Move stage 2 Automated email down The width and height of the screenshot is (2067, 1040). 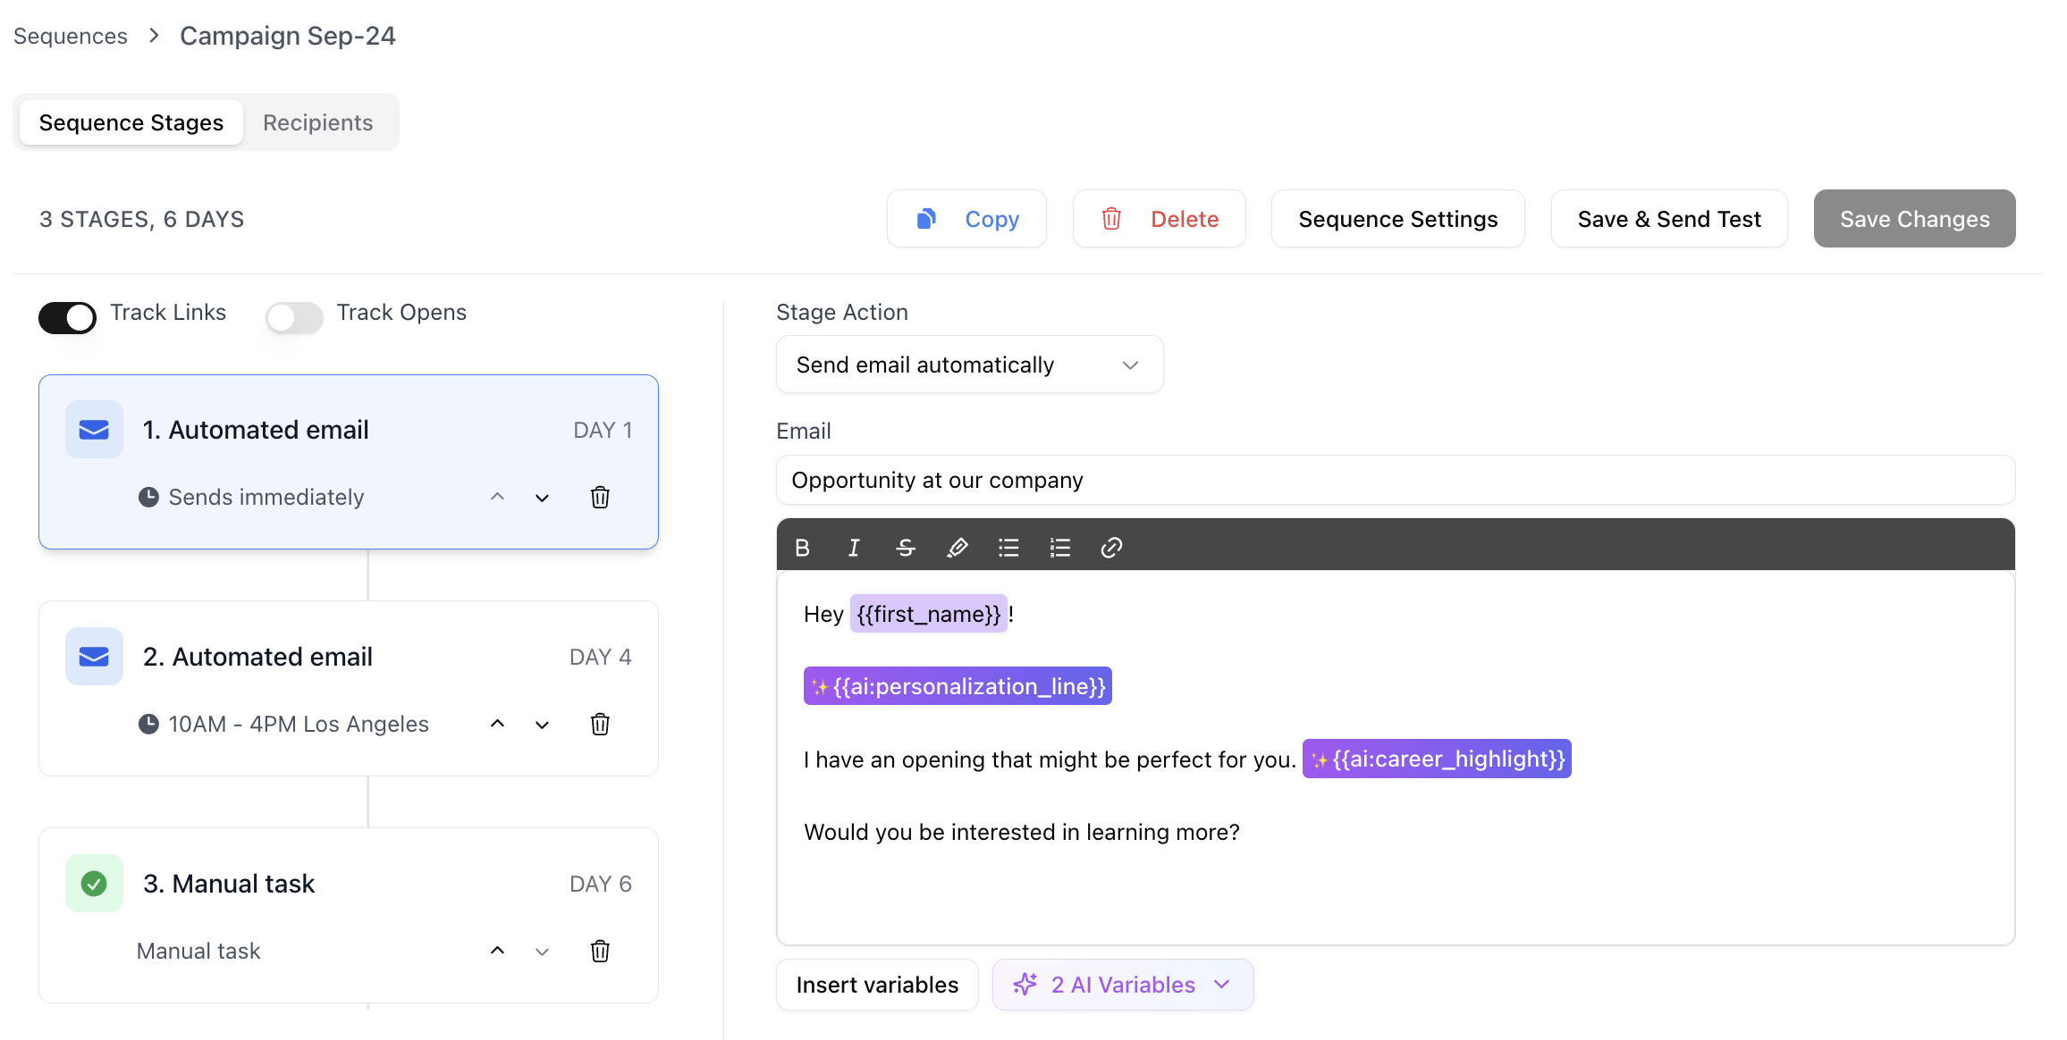542,725
